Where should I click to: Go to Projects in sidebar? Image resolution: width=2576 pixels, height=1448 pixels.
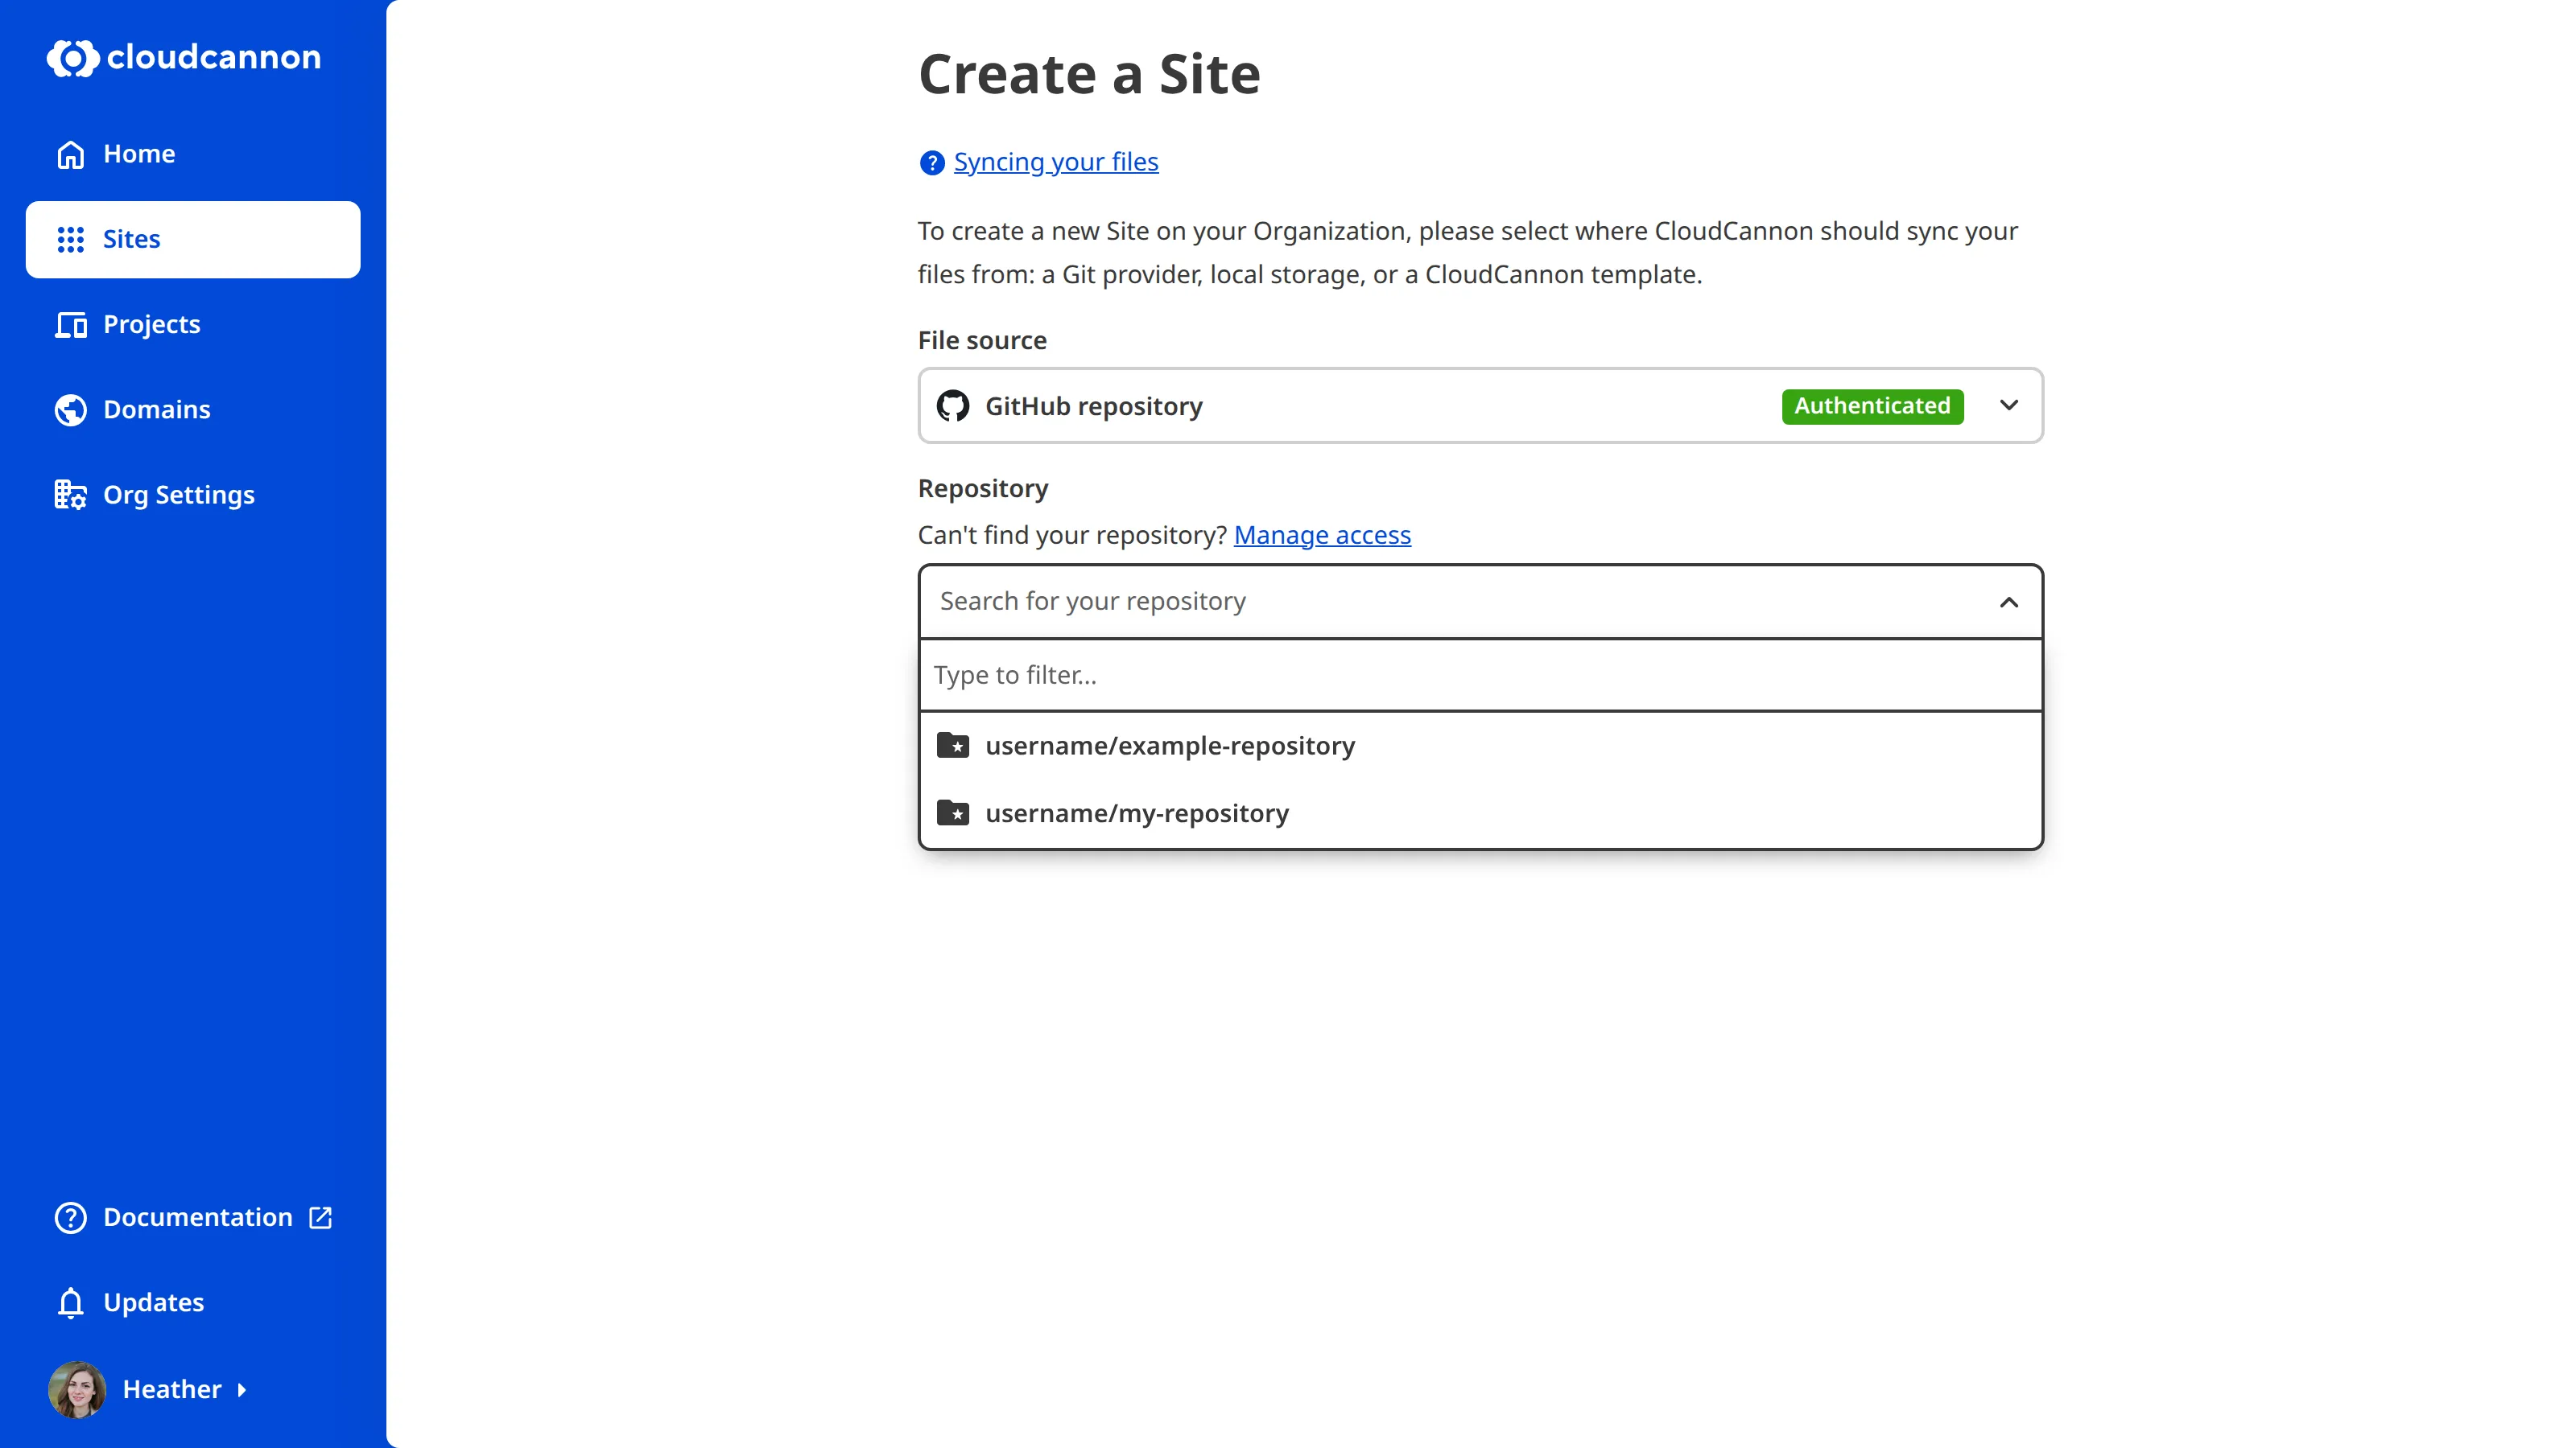coord(193,325)
